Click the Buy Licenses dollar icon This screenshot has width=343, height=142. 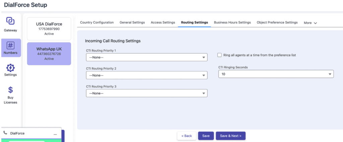click(x=10, y=90)
